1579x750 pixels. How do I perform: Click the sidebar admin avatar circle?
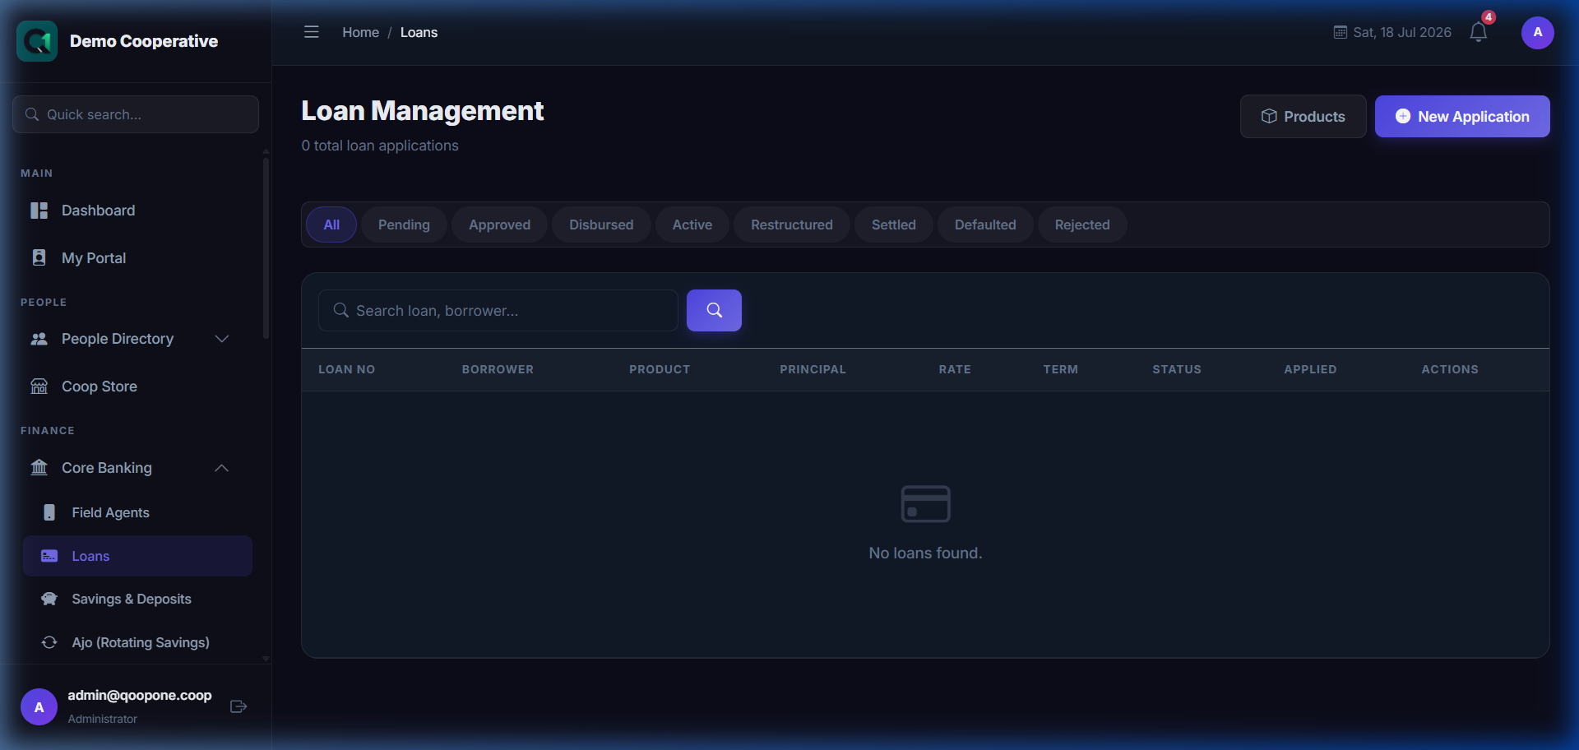pos(39,707)
